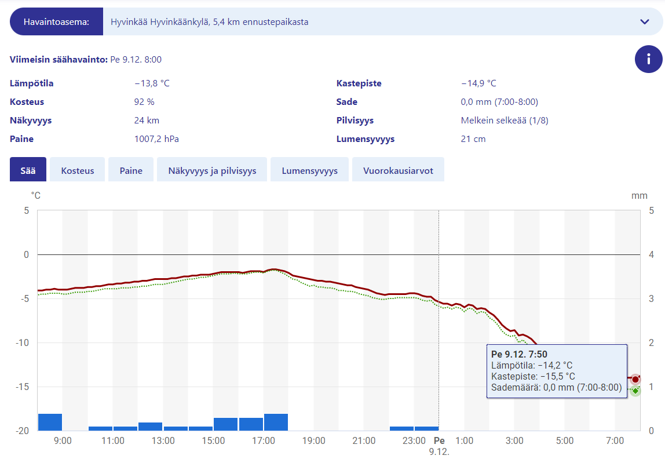Click the green dew point diamond marker
Screen dimensions: 665x459
point(635,391)
